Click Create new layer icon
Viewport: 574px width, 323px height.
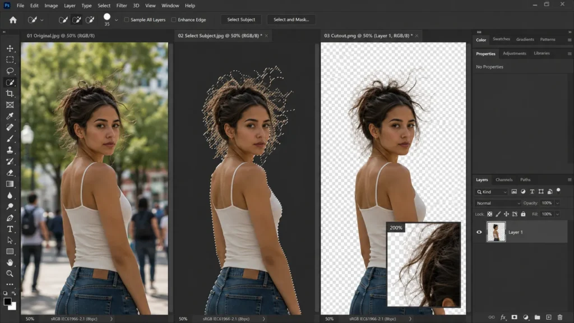pyautogui.click(x=548, y=317)
